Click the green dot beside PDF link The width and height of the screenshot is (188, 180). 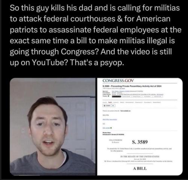111,128
